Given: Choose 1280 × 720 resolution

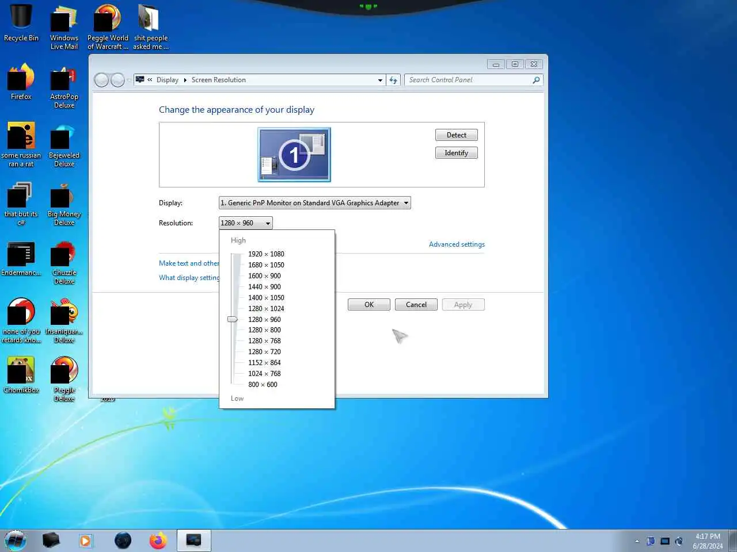Looking at the screenshot, I should 264,352.
